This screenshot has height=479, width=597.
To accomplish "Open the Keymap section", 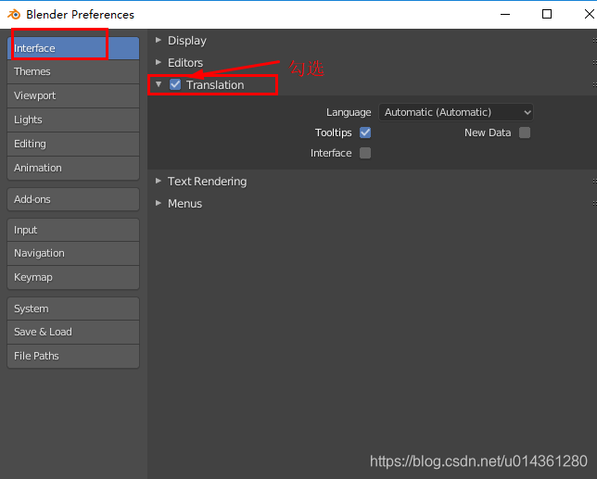I will point(73,277).
